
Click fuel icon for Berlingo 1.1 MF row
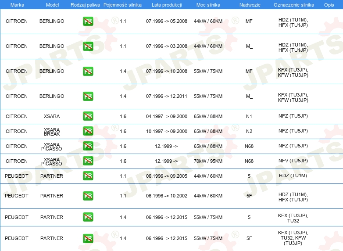click(x=88, y=21)
